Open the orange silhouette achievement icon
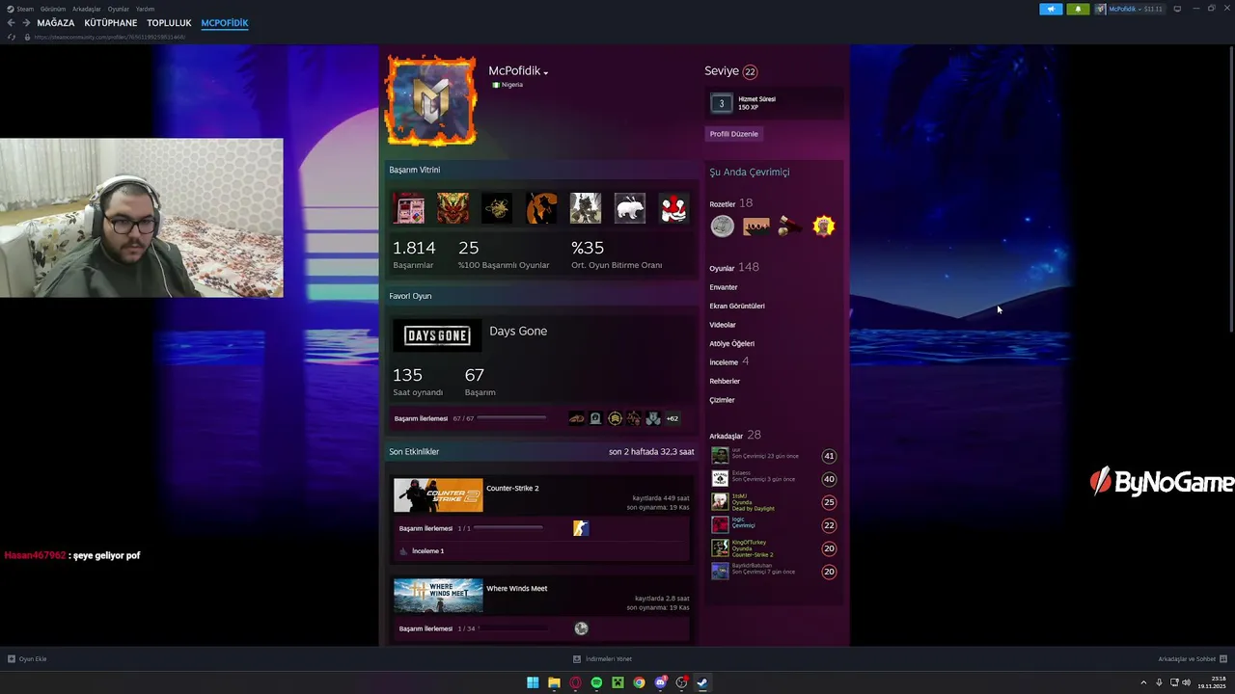The width and height of the screenshot is (1235, 694). point(541,208)
